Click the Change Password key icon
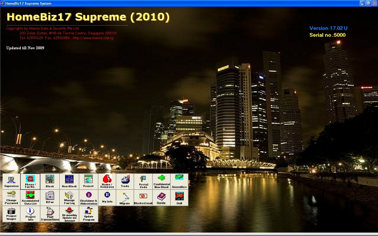This screenshot has height=236, width=378. pos(11,198)
